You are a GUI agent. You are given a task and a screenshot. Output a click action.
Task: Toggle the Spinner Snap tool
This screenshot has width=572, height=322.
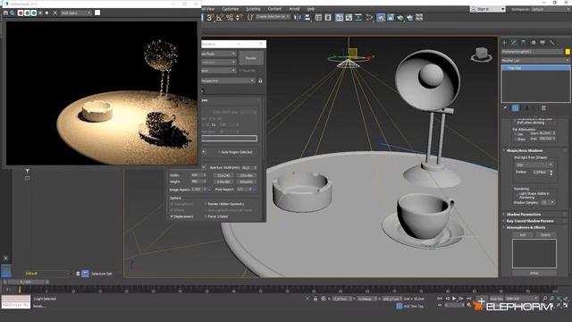click(239, 17)
